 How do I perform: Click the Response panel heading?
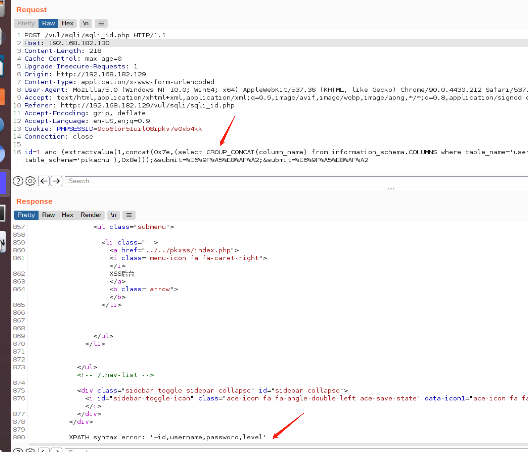coord(34,201)
